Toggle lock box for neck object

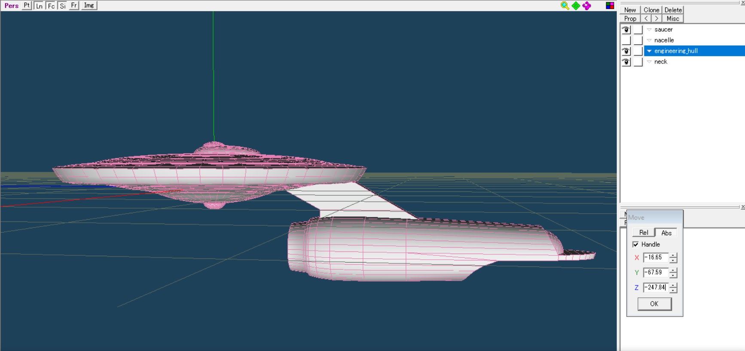[x=638, y=62]
